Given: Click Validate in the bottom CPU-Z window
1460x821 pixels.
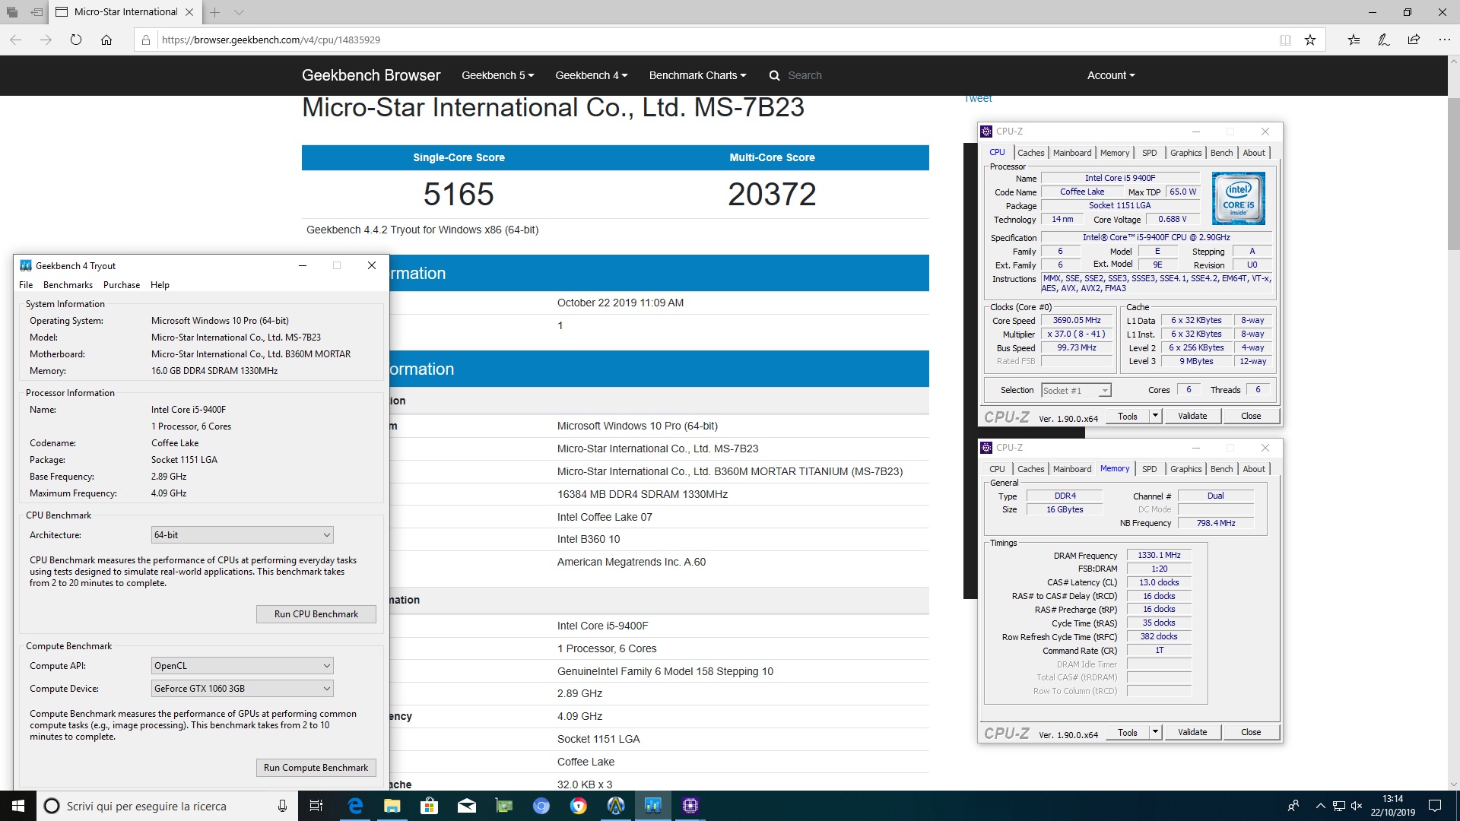Looking at the screenshot, I should point(1192,732).
